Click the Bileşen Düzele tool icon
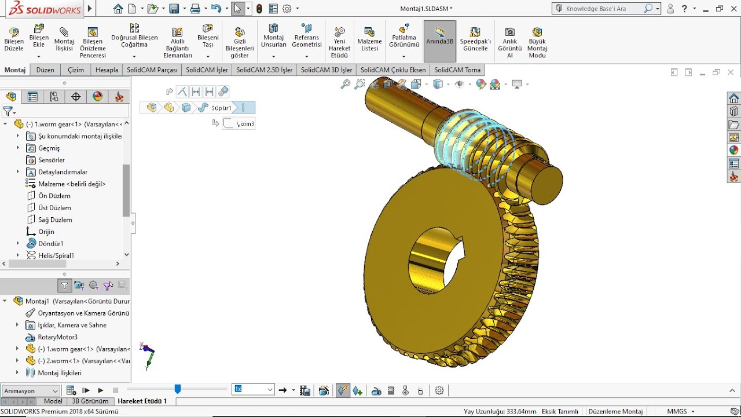The image size is (741, 417). [14, 32]
